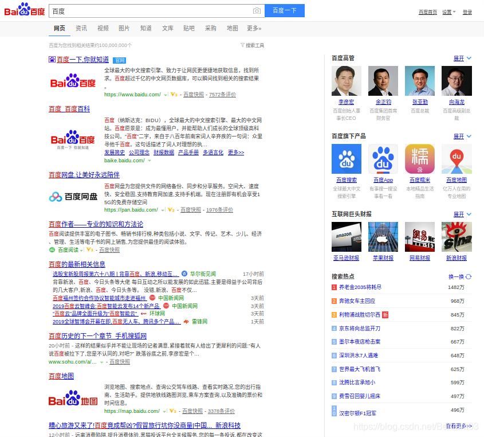Open the 张亚勤 name link
Screen dimensions: 484x437
pyautogui.click(x=419, y=102)
